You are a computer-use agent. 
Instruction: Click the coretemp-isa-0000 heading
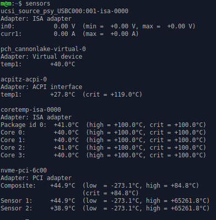pyautogui.click(x=31, y=110)
